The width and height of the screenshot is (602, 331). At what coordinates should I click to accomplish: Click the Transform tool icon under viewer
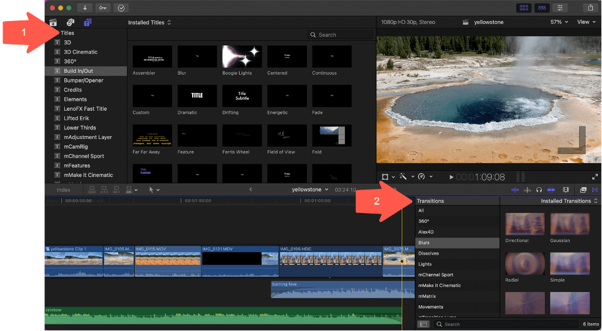(385, 177)
